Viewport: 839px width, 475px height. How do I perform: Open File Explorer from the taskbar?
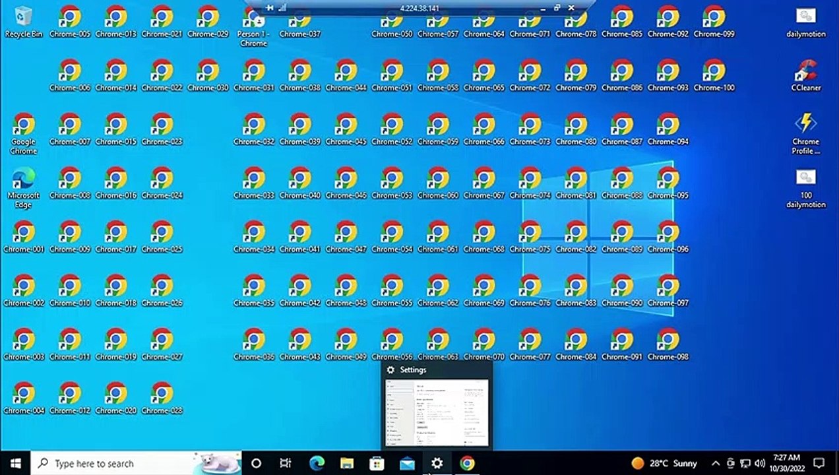[x=347, y=463]
